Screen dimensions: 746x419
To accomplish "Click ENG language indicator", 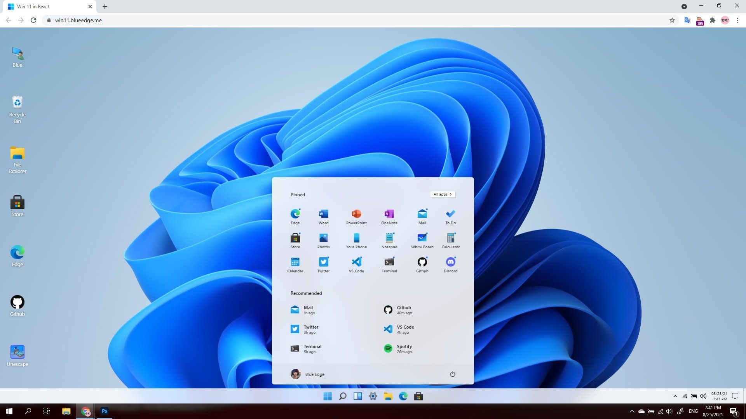I will [x=693, y=411].
